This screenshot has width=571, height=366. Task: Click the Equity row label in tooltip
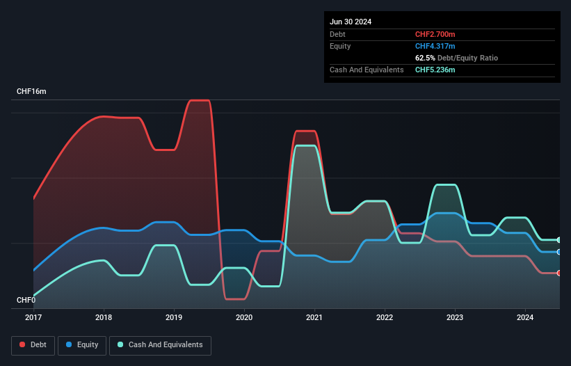[x=340, y=46]
